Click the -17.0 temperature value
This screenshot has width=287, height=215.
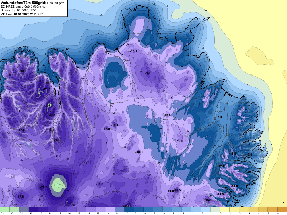pos(106,129)
